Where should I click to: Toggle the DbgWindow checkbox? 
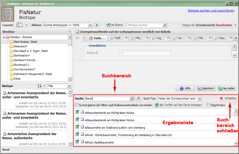(x=208, y=105)
